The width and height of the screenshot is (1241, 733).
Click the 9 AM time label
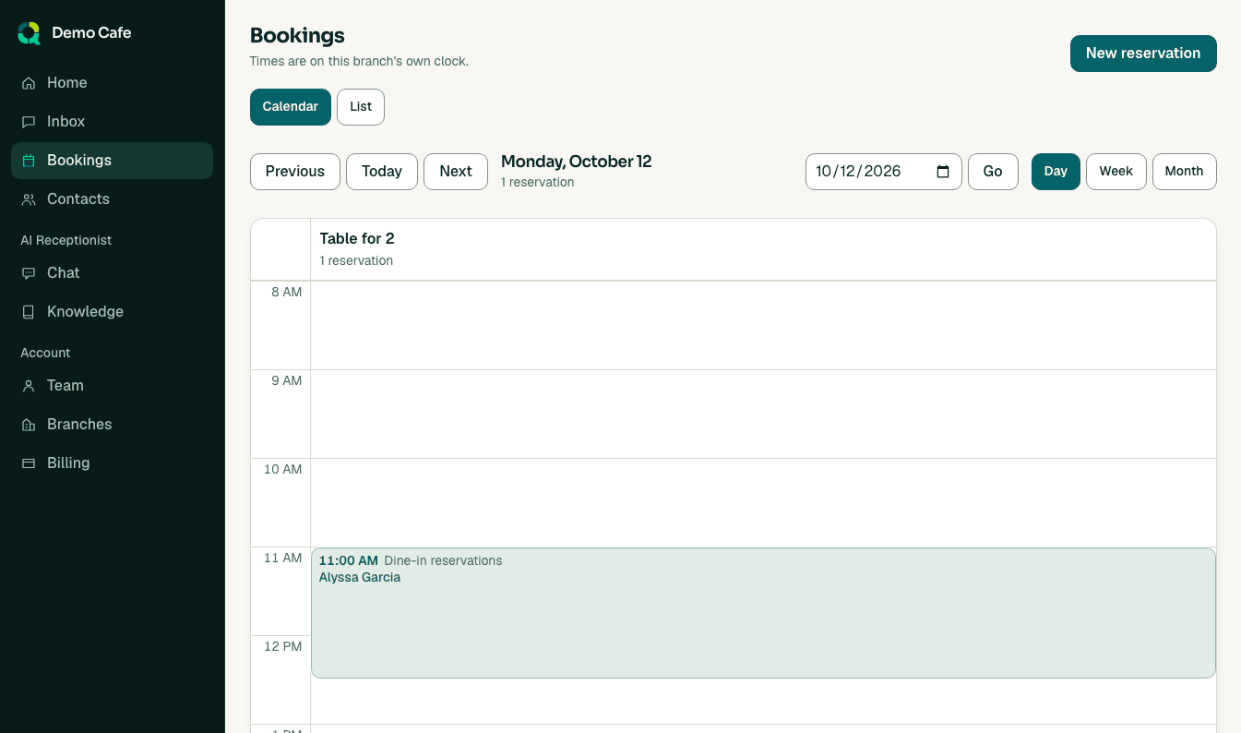click(x=287, y=380)
